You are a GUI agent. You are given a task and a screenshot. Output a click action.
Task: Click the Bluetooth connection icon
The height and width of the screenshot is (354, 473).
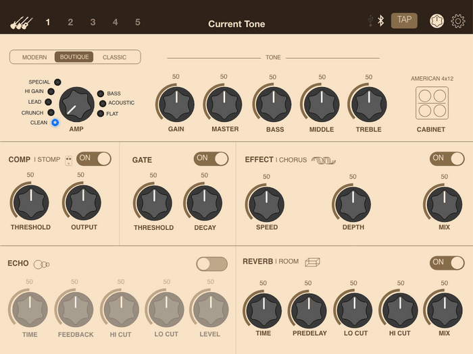click(x=381, y=21)
